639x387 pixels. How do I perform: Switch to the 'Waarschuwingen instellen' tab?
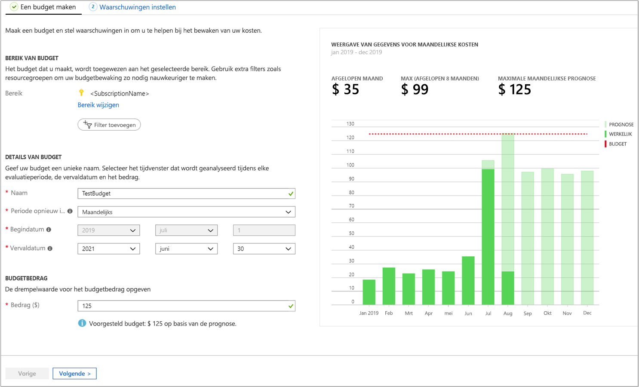coord(132,7)
